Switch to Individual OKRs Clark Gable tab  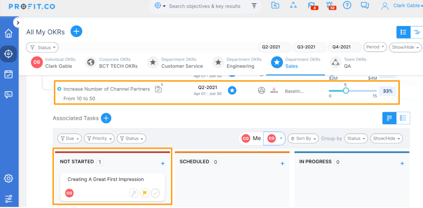(x=54, y=63)
